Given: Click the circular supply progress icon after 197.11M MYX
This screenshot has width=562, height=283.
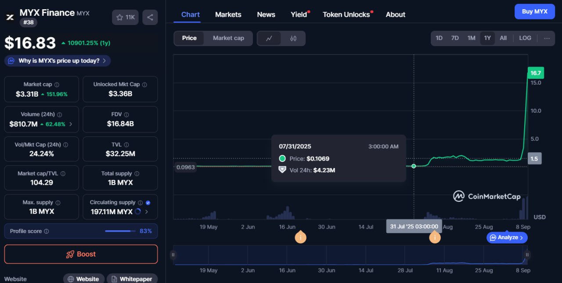Looking at the screenshot, I should coord(137,211).
